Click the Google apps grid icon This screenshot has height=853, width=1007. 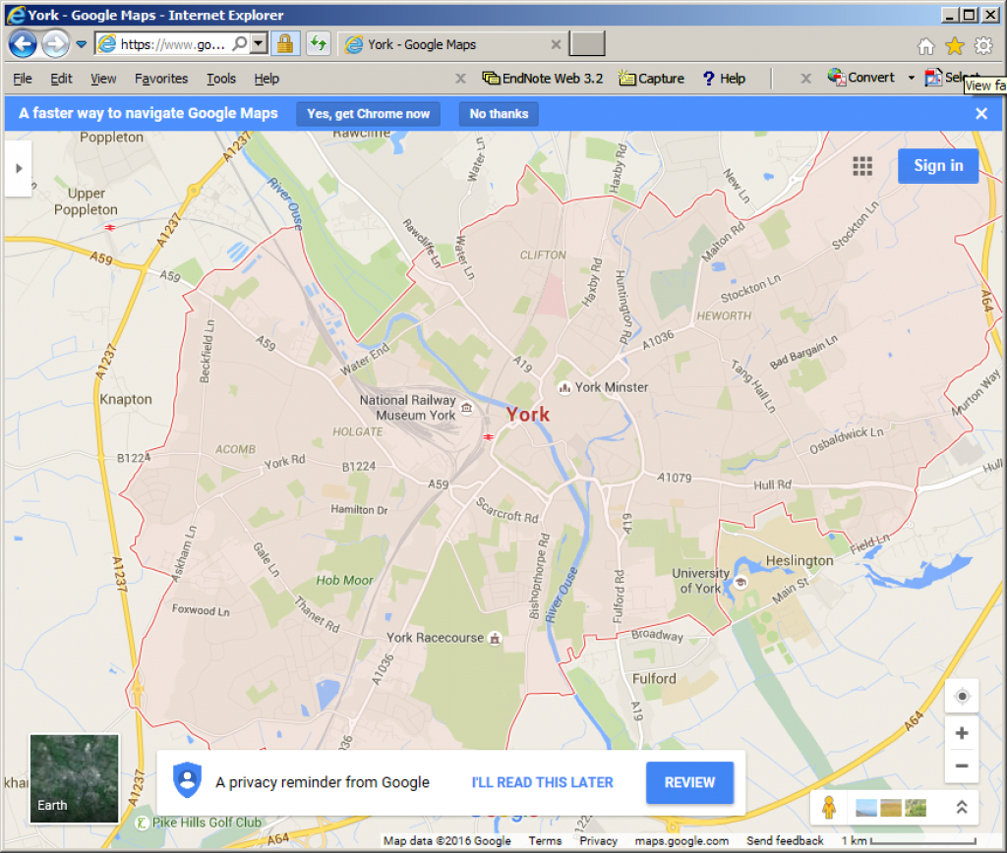[x=862, y=166]
